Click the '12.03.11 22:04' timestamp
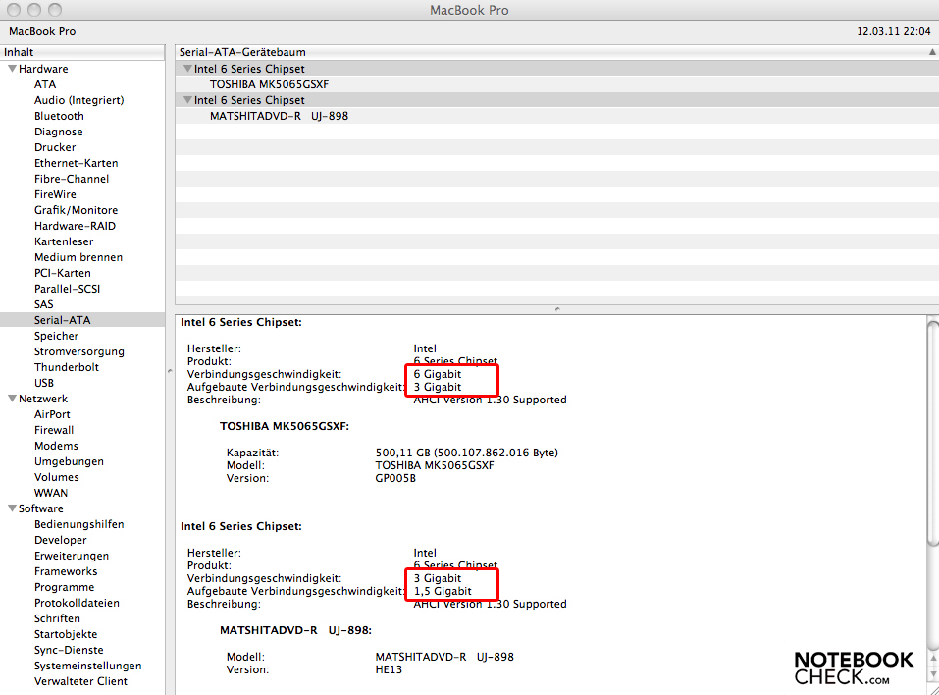 click(894, 31)
